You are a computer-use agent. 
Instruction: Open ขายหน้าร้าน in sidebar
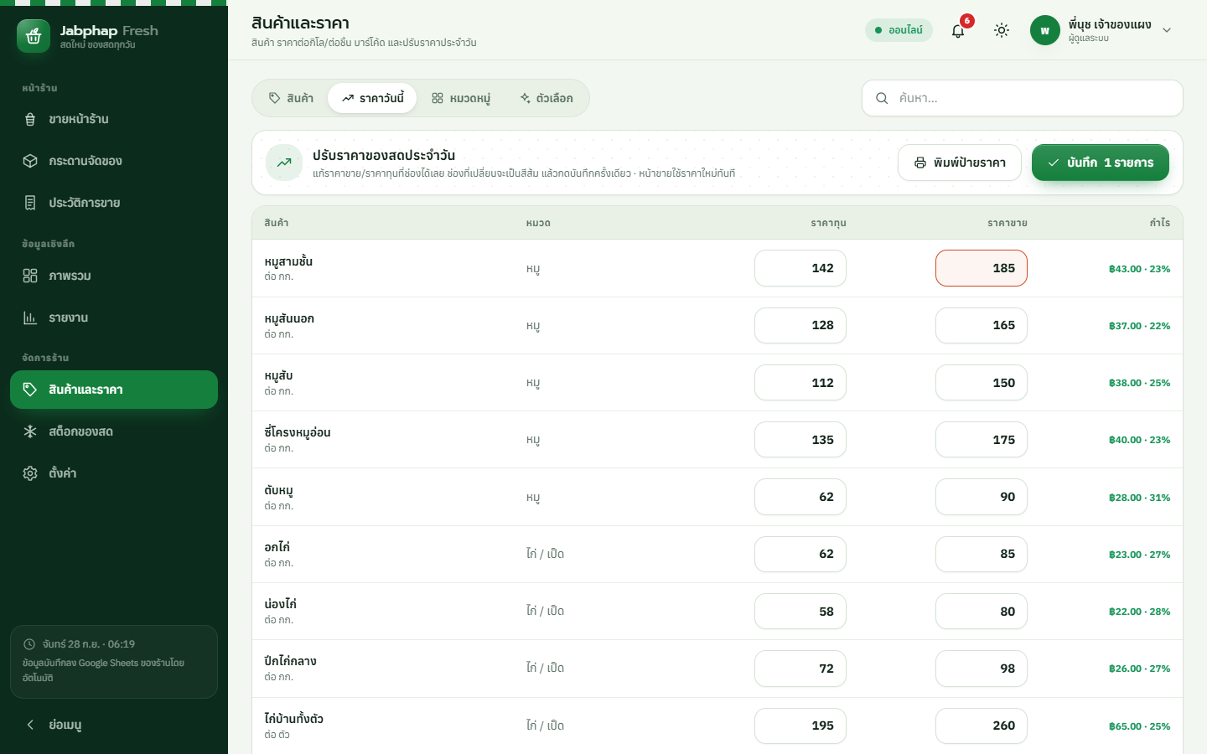tap(114, 119)
